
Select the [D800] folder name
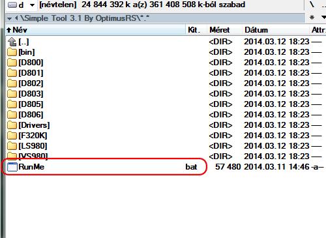pyautogui.click(x=31, y=63)
